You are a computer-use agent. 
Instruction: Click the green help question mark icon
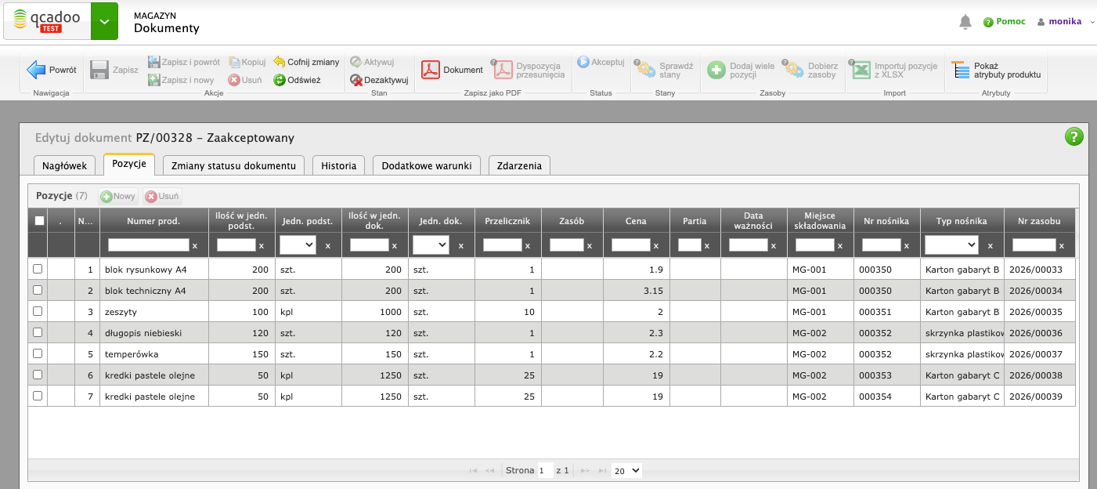[x=1074, y=136]
